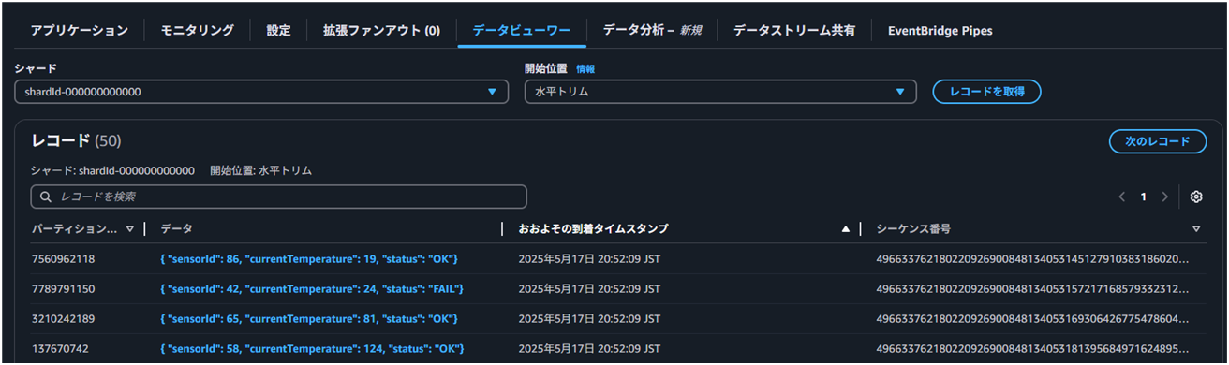
Task: Click the 情報 link beside 開始位置
Action: point(585,69)
